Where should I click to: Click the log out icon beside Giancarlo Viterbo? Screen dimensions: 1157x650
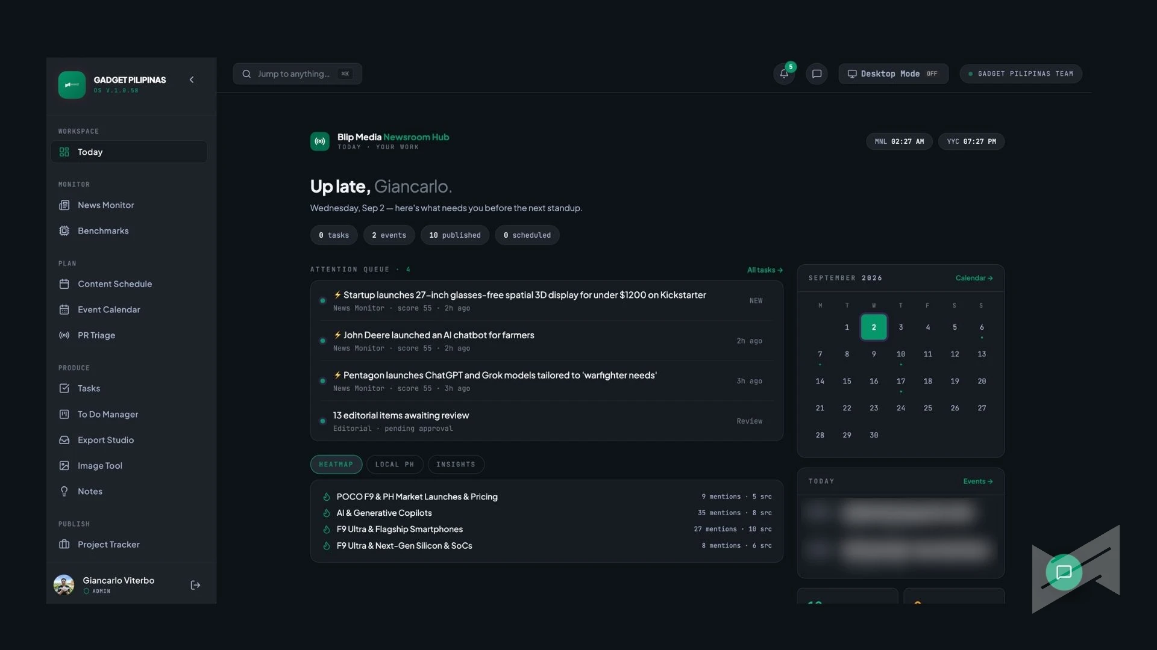[195, 585]
